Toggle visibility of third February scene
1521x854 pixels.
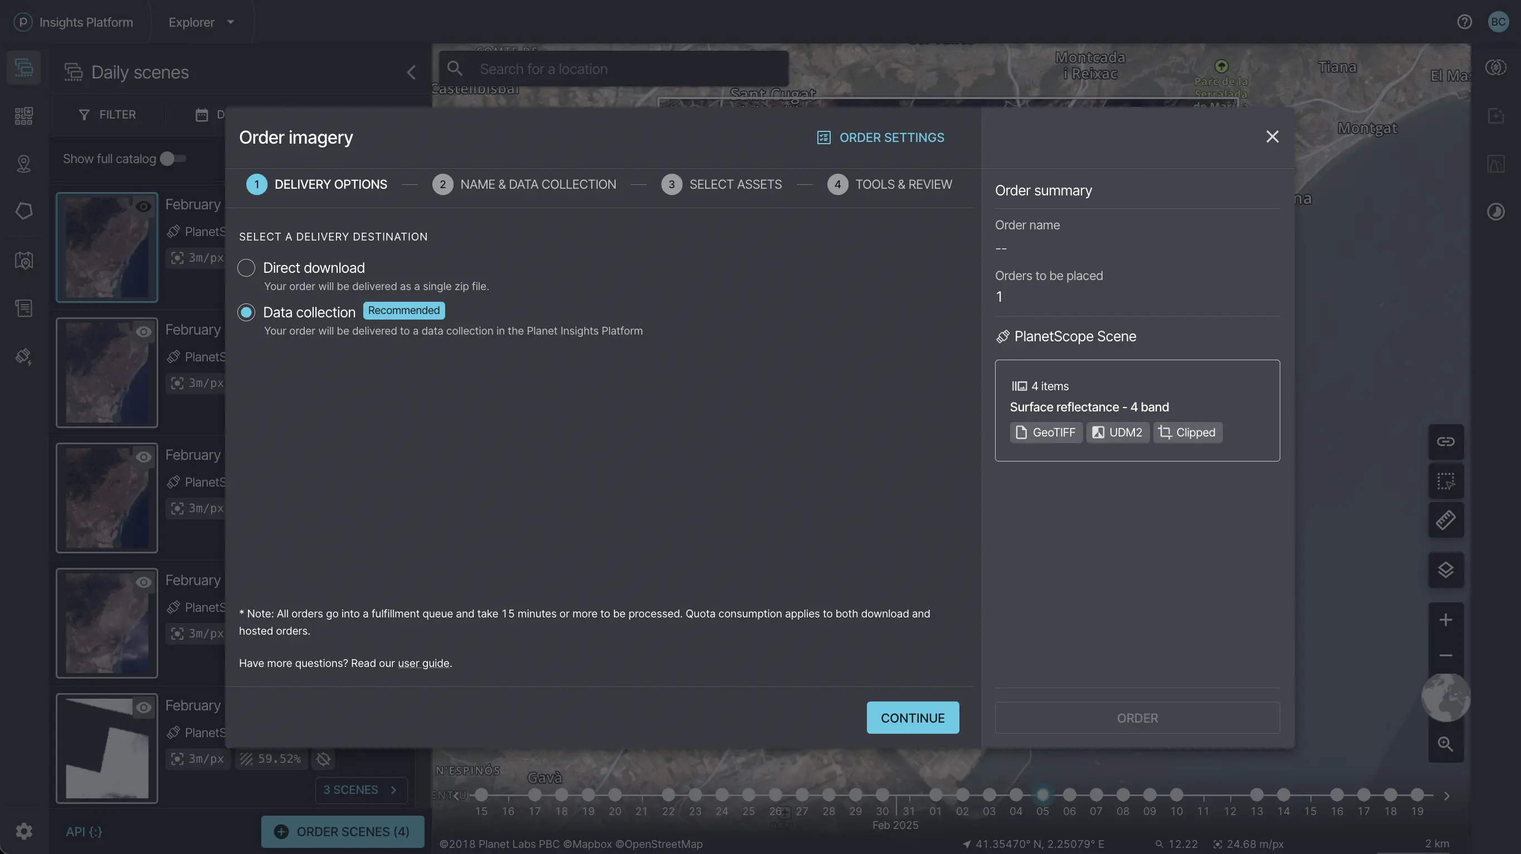(144, 457)
